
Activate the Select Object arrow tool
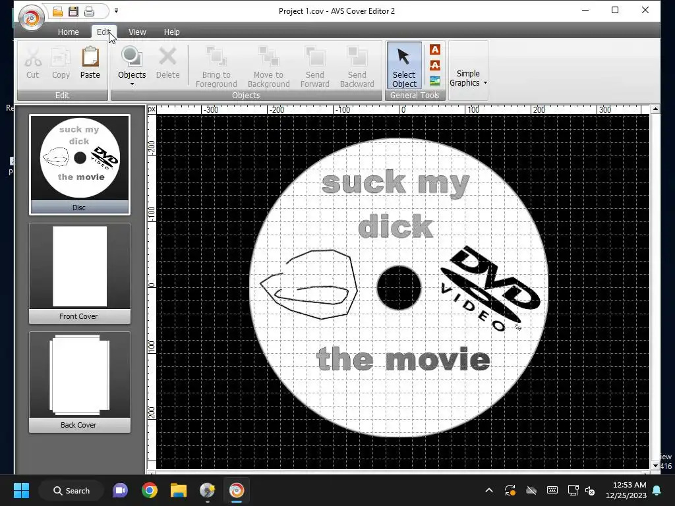coord(404,66)
